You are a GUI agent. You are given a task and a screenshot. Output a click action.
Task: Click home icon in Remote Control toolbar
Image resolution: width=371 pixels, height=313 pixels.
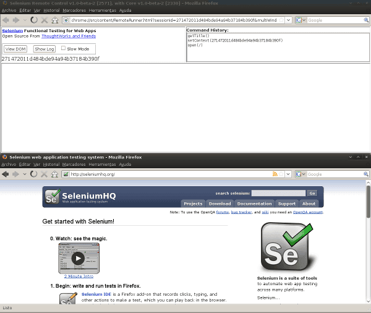tap(54, 20)
